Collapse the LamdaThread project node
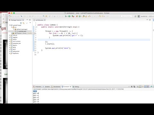 (10, 25)
